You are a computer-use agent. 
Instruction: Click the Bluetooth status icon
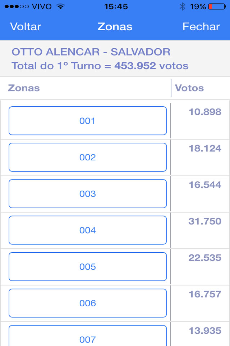click(x=182, y=6)
